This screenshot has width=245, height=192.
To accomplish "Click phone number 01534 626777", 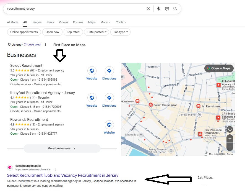I will point(48,134).
